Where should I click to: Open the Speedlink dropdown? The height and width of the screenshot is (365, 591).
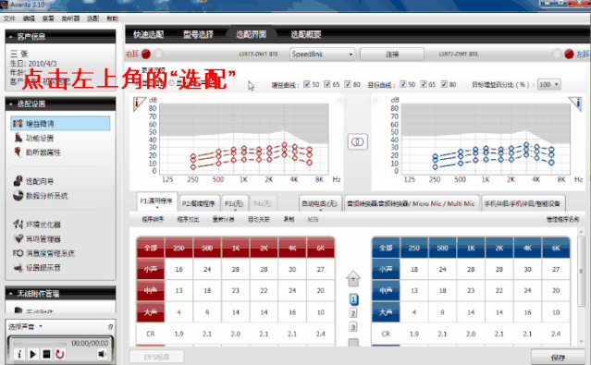point(322,55)
